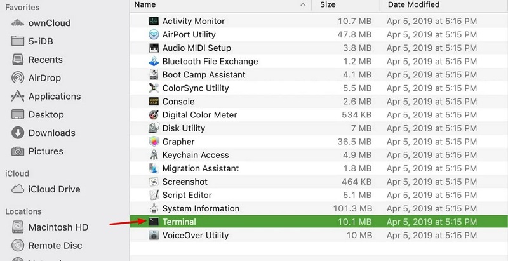The height and width of the screenshot is (261, 508).
Task: Select the VoiceOver Utility icon
Action: [x=154, y=235]
